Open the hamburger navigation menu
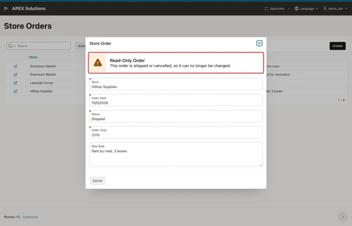Image resolution: width=352 pixels, height=226 pixels. point(6,9)
